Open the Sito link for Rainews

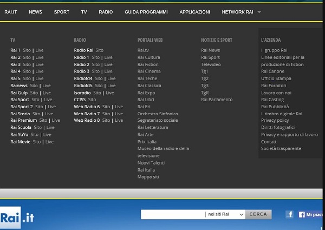pyautogui.click(x=34, y=86)
